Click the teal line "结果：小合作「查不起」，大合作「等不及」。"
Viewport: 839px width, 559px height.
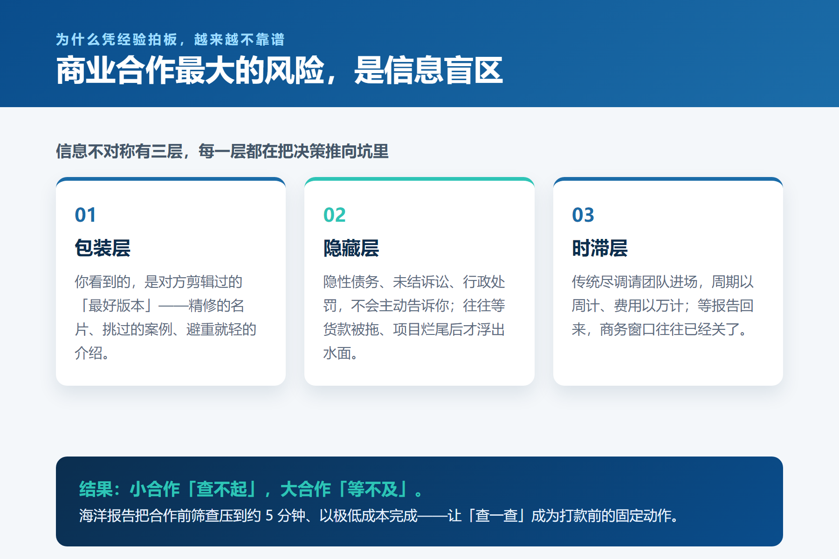[x=252, y=489]
